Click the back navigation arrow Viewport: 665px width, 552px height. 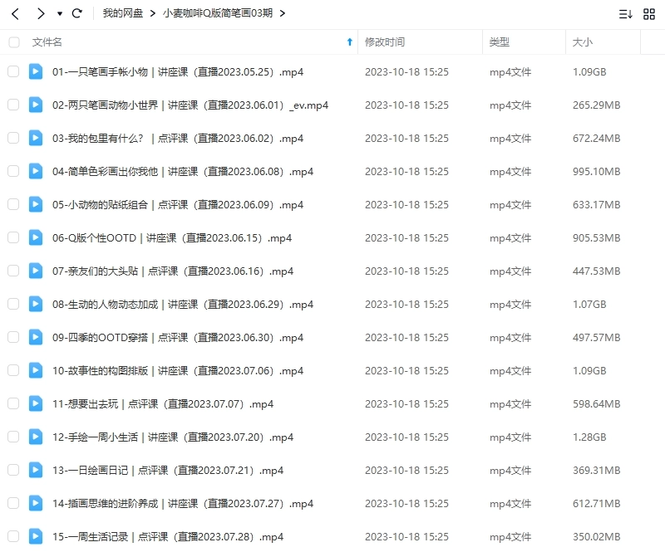[15, 13]
